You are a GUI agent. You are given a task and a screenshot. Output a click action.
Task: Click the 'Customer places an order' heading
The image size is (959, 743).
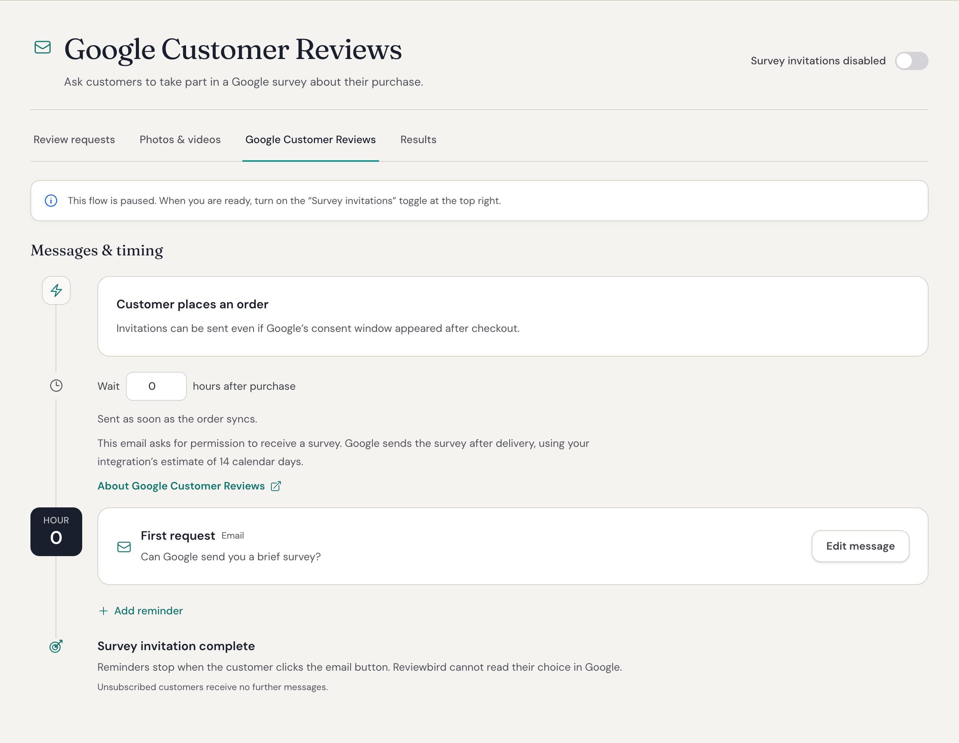point(192,304)
